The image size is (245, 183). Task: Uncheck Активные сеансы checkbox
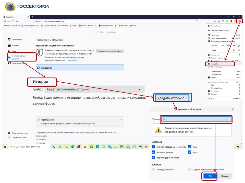[x=153, y=152]
